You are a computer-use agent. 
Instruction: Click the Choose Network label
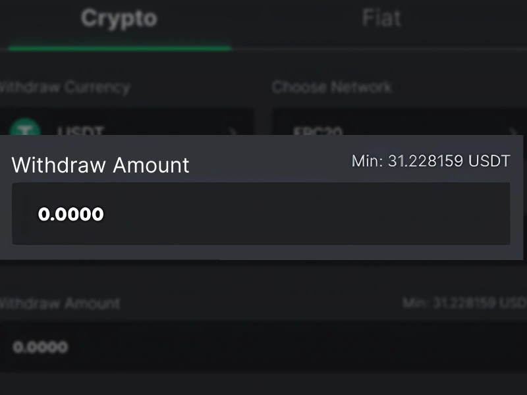(x=332, y=87)
